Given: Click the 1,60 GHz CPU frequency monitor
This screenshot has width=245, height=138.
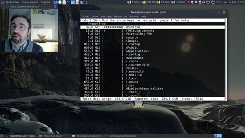Looking at the screenshot, I should pyautogui.click(x=178, y=2).
